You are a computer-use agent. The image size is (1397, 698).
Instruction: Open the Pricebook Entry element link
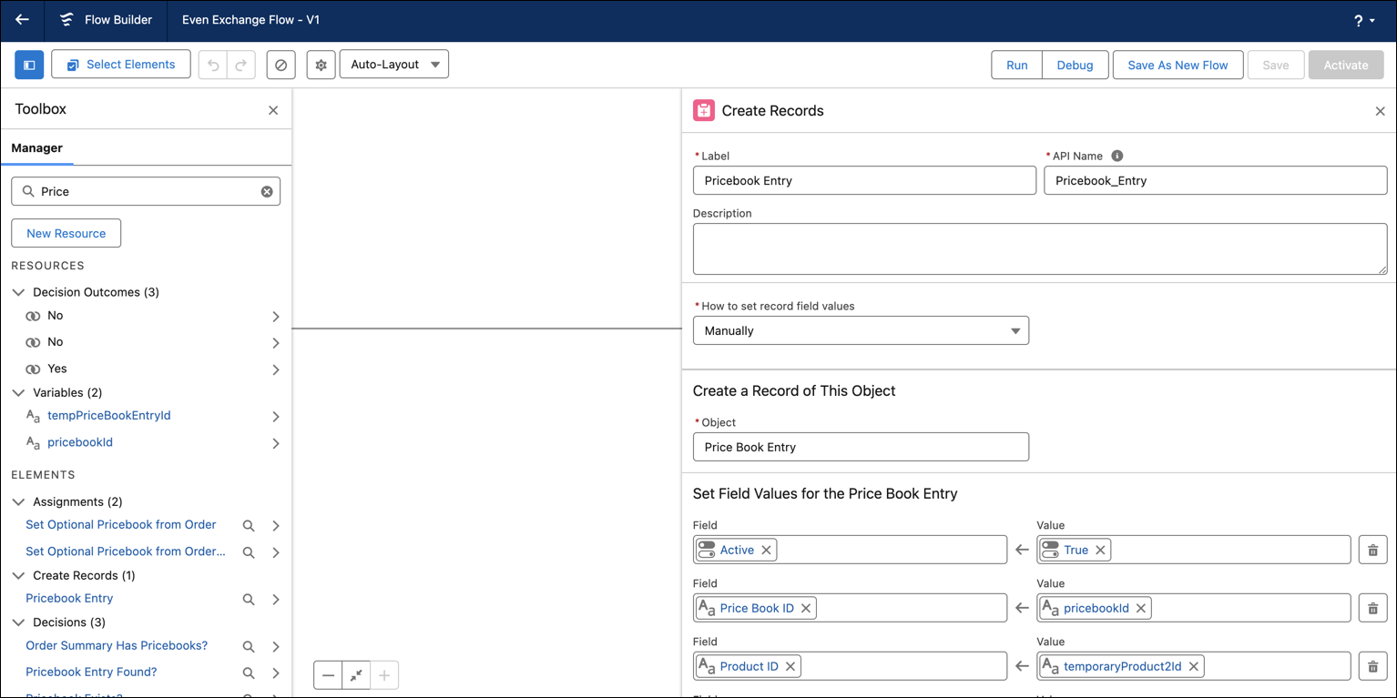click(69, 598)
